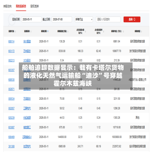Select 解禁市值 value 1003680.00

pyautogui.click(x=117, y=137)
